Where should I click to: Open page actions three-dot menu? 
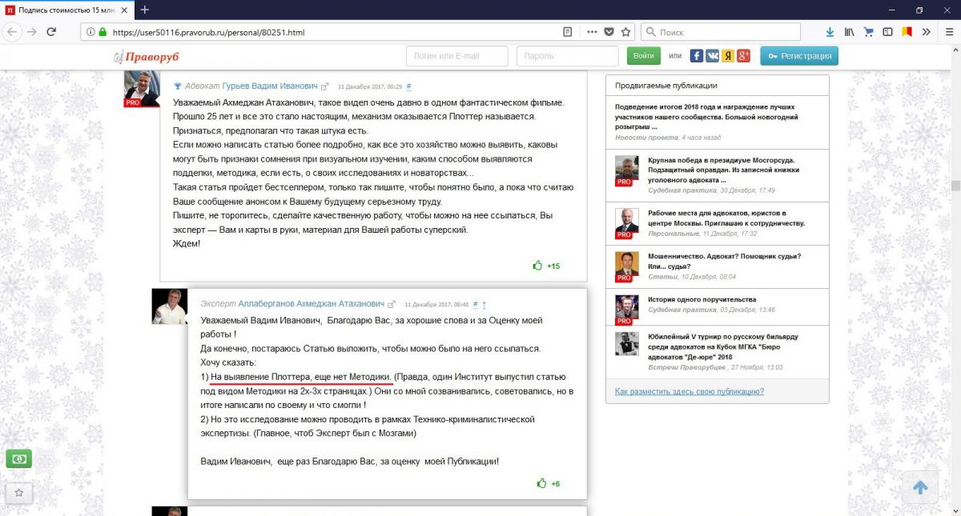592,32
